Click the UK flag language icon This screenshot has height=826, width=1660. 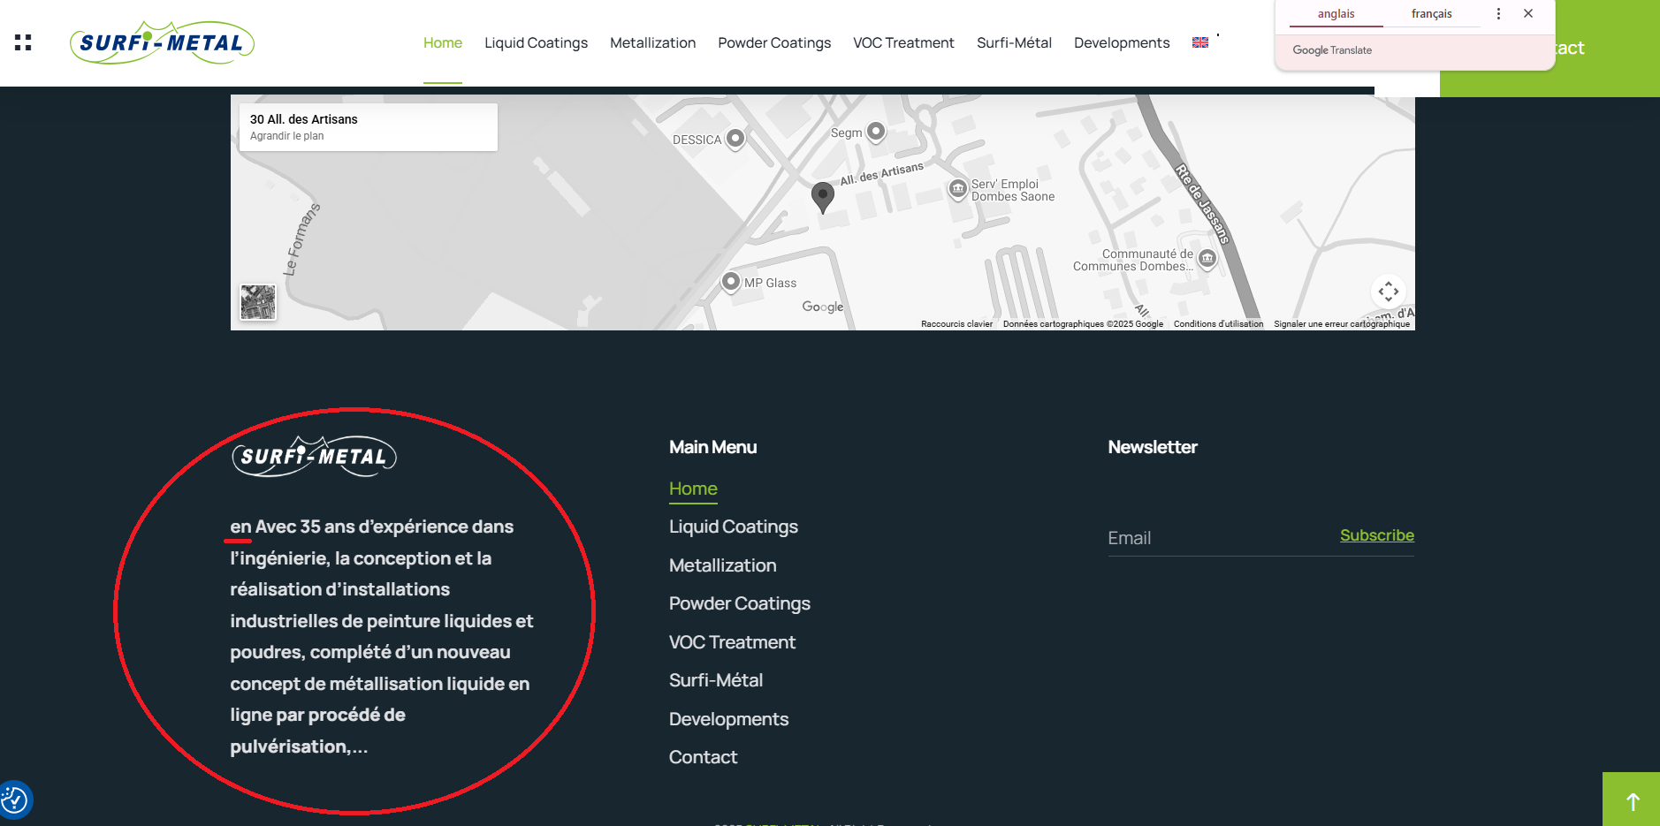pos(1199,42)
